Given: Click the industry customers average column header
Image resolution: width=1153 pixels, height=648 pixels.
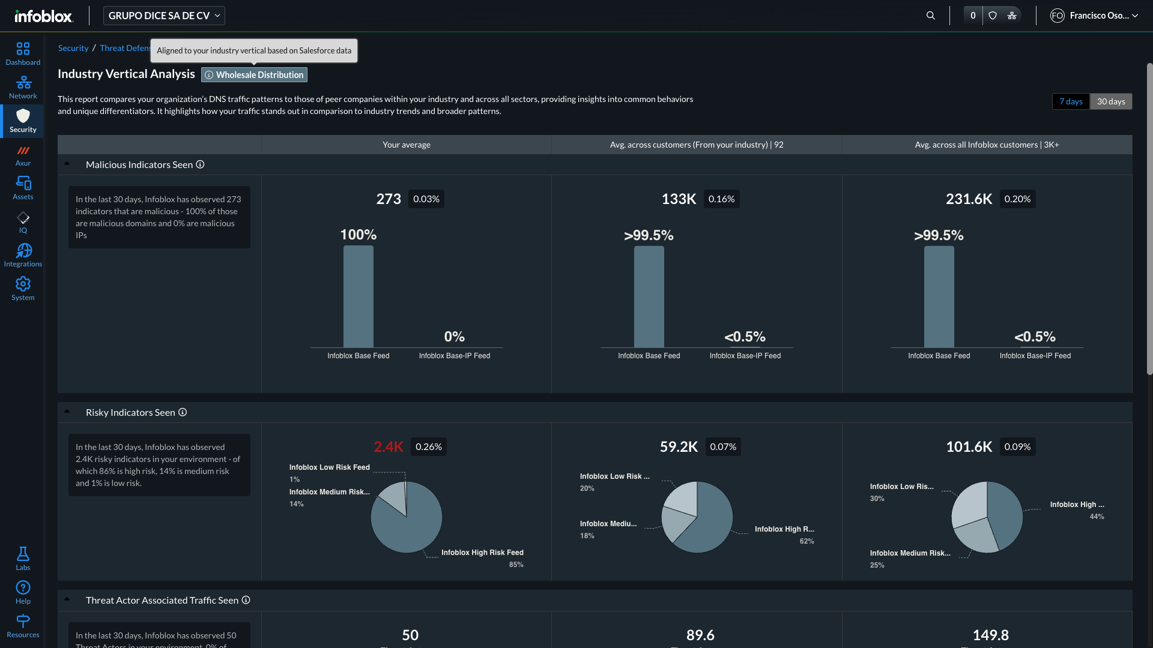Looking at the screenshot, I should click(x=697, y=145).
